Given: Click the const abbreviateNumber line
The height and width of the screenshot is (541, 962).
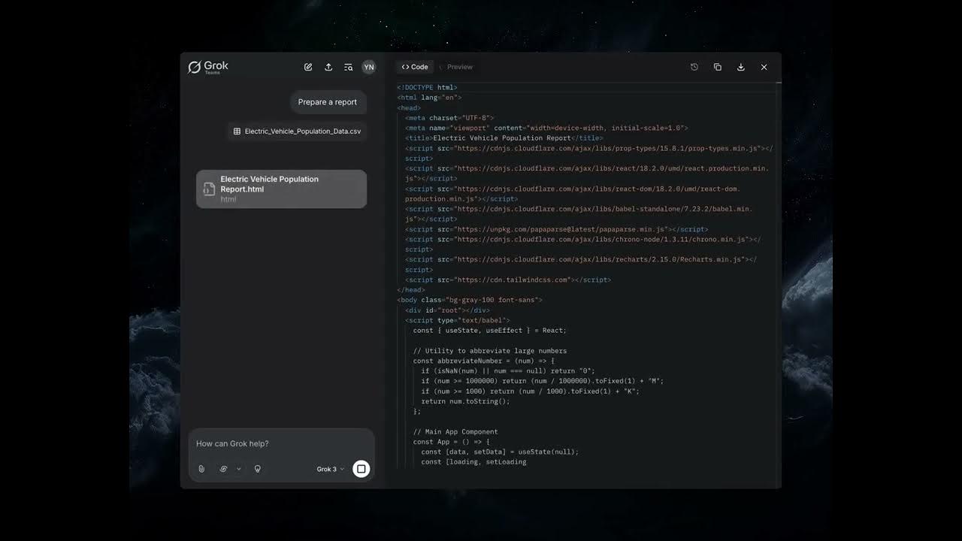Looking at the screenshot, I should click(x=483, y=361).
